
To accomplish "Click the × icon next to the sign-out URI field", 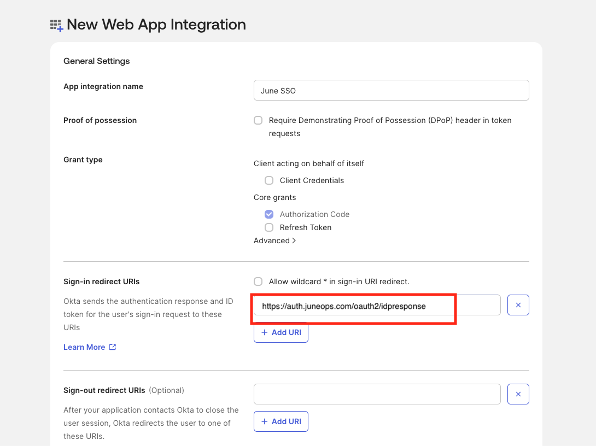I will (518, 394).
